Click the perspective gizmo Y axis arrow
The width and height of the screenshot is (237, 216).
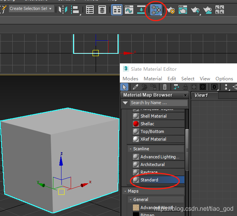(x=41, y=184)
